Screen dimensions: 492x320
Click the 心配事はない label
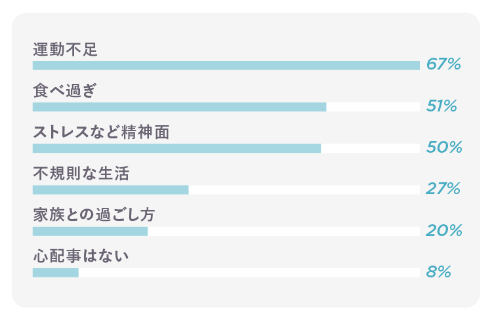click(x=81, y=256)
